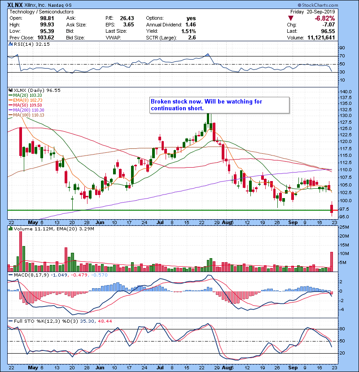The image size is (359, 372).
Task: Select the MA(50) 109.50 legend entry
Action: (25, 105)
